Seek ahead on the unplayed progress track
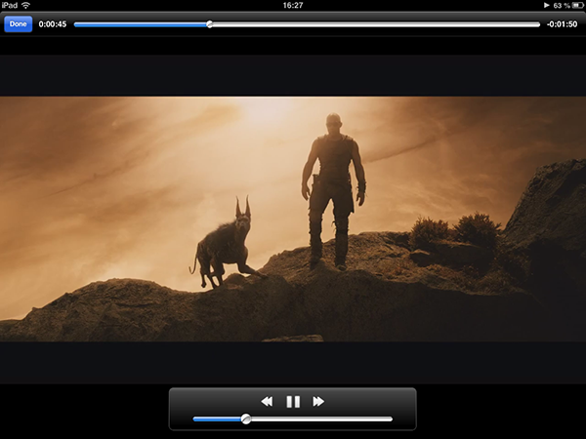The width and height of the screenshot is (586, 439). (x=376, y=24)
